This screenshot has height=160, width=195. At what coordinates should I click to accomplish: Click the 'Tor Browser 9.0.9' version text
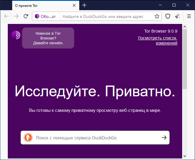161,31
